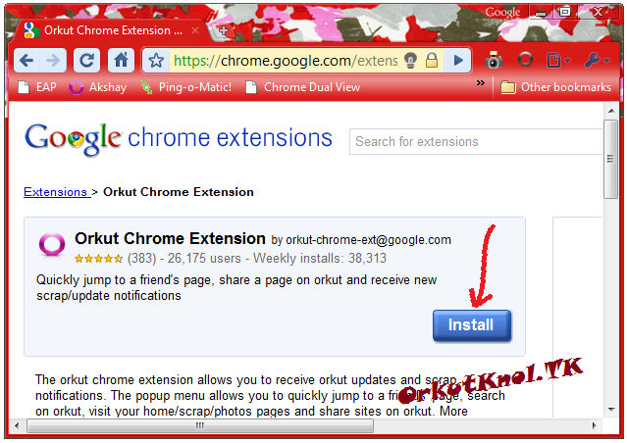This screenshot has height=443, width=627.
Task: Click the horizontal scrollbar thumb
Action: point(200,425)
